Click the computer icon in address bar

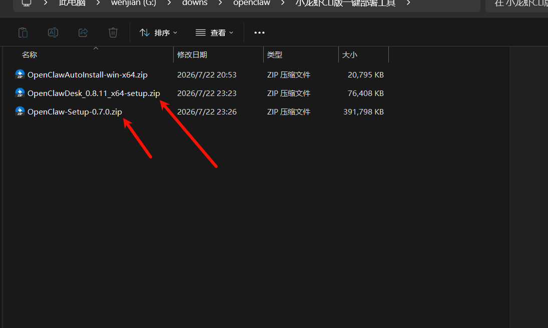27,3
